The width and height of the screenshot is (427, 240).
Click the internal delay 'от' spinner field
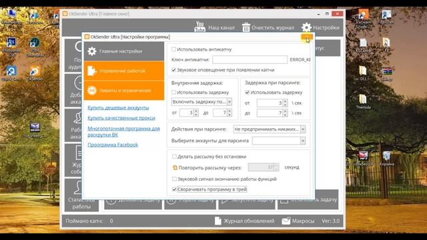click(189, 113)
